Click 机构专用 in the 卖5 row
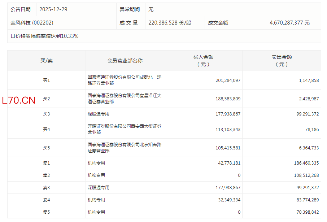This screenshot has height=222, width=327. (x=96, y=212)
